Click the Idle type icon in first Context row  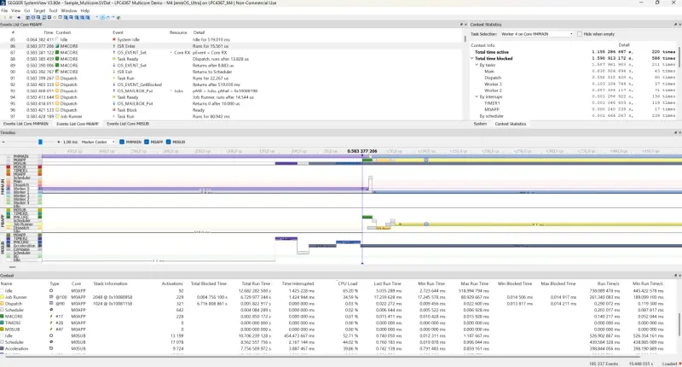click(x=51, y=290)
